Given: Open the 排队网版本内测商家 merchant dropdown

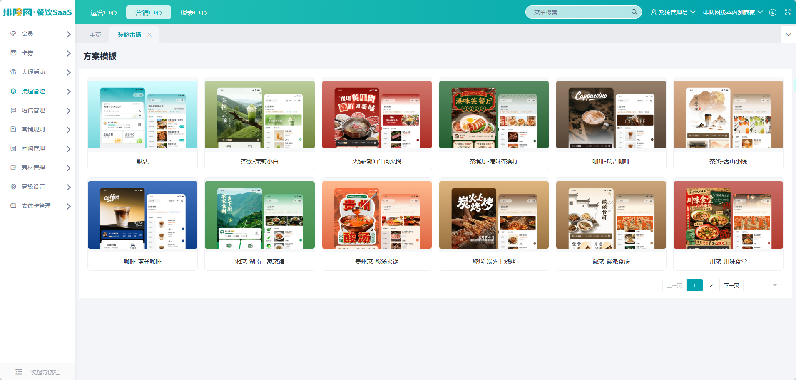Looking at the screenshot, I should 733,12.
